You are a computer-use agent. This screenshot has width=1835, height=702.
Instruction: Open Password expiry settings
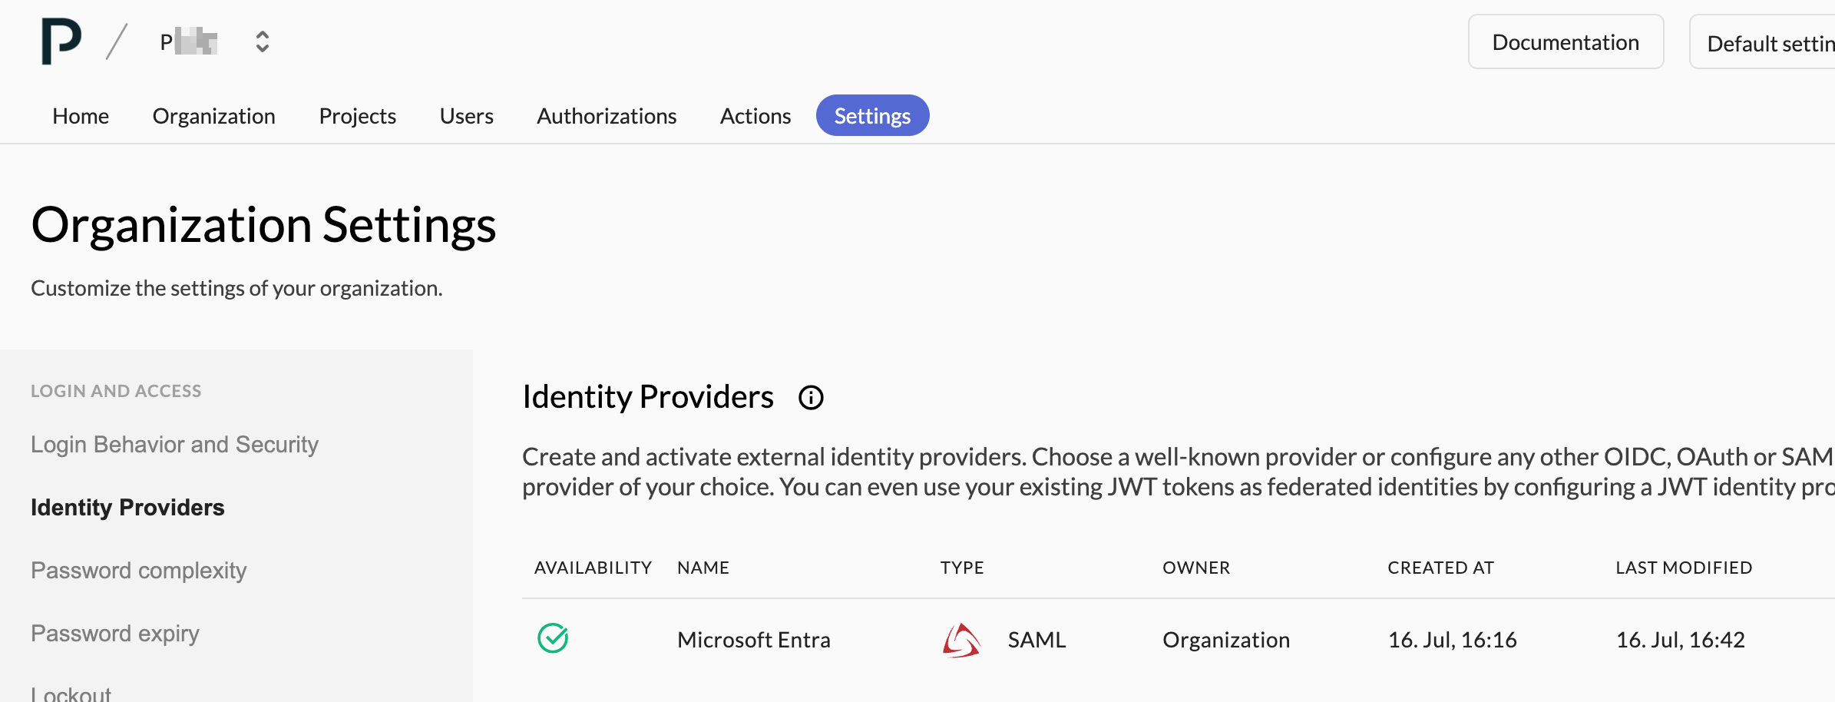[114, 634]
